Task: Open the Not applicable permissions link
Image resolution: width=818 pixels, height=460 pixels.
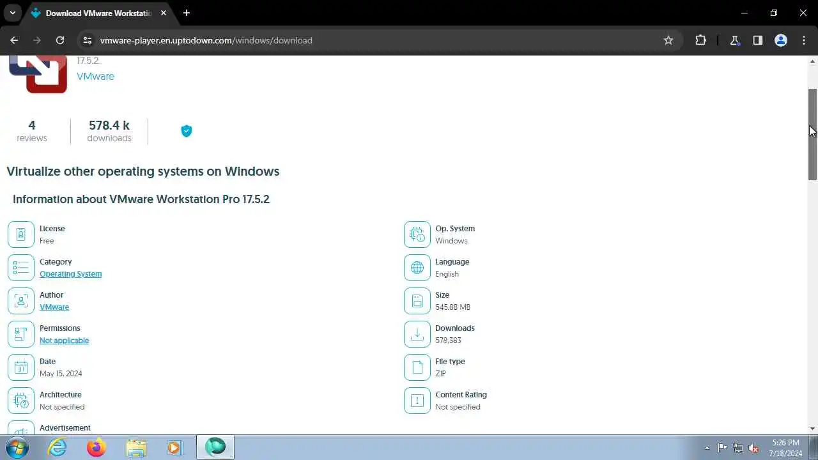Action: click(64, 341)
